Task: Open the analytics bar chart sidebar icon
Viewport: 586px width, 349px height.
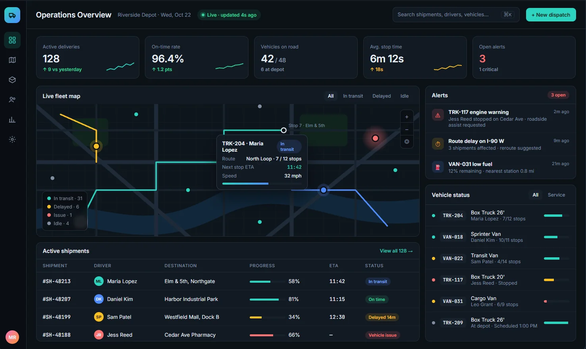Action: click(12, 120)
